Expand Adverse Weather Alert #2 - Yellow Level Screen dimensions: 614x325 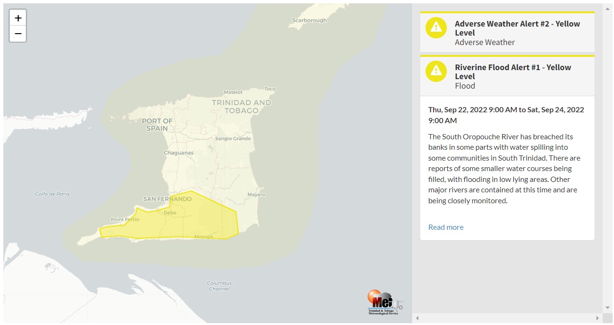coord(507,32)
